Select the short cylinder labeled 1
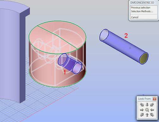Screen dimensions: 159x122 click(70, 64)
